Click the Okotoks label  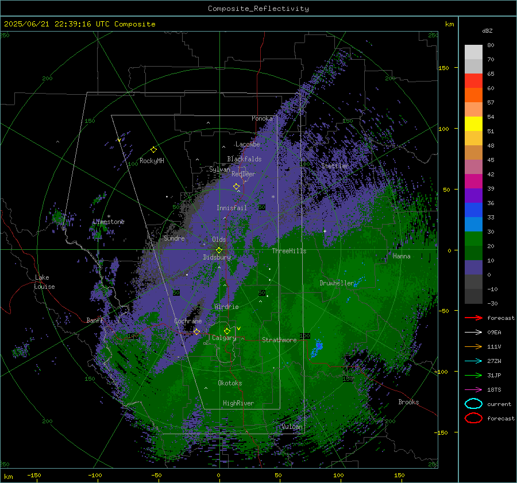pos(230,383)
